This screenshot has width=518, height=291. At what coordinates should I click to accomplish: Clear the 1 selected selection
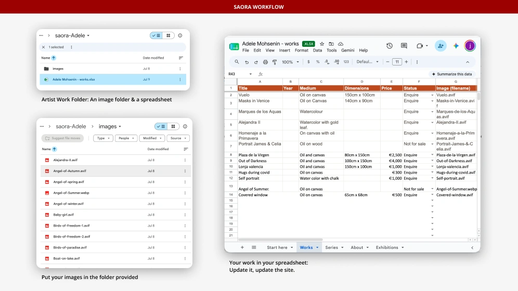43,47
